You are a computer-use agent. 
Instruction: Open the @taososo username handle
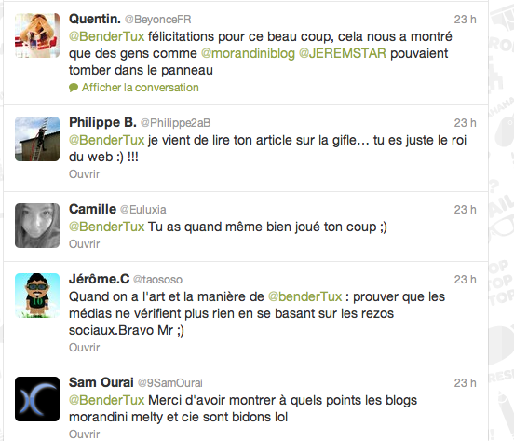pos(157,280)
